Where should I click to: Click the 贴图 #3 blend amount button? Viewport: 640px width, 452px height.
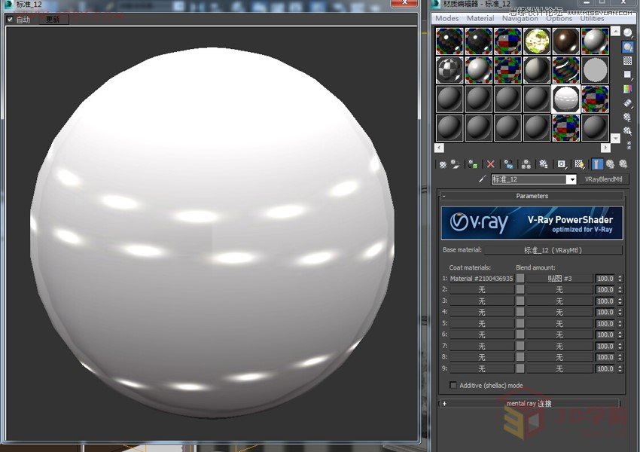pyautogui.click(x=557, y=278)
